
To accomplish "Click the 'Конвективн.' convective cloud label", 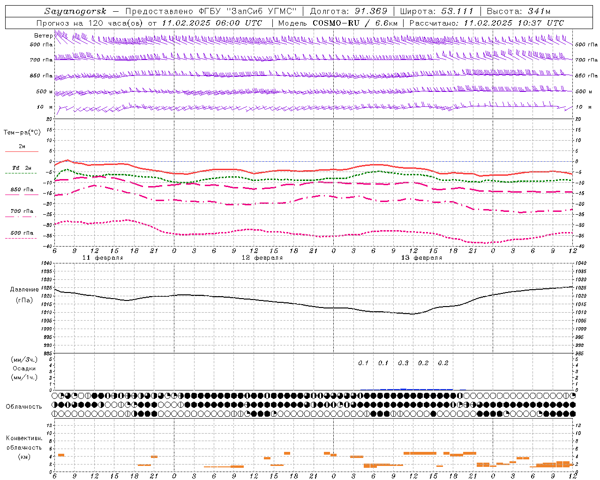I will [x=24, y=438].
